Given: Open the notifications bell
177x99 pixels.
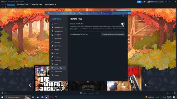Looking at the screenshot, I should 144,2.
